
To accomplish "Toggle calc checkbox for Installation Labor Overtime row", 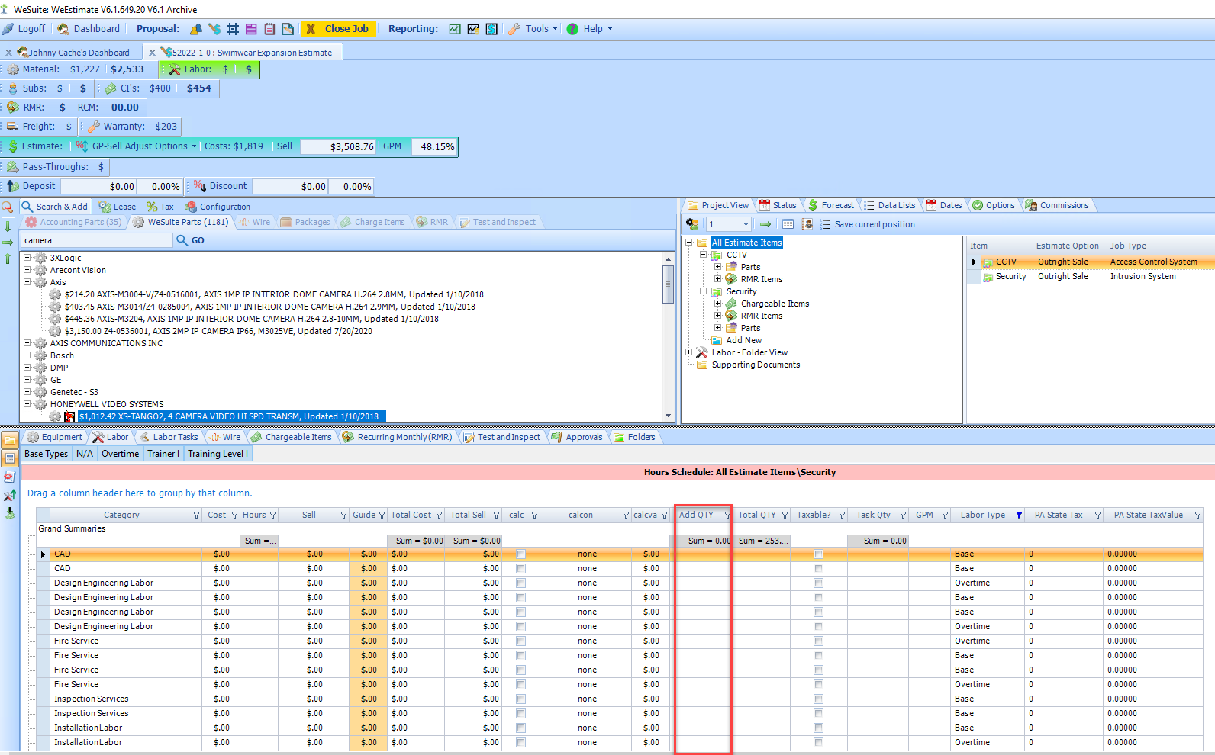I will click(x=520, y=743).
